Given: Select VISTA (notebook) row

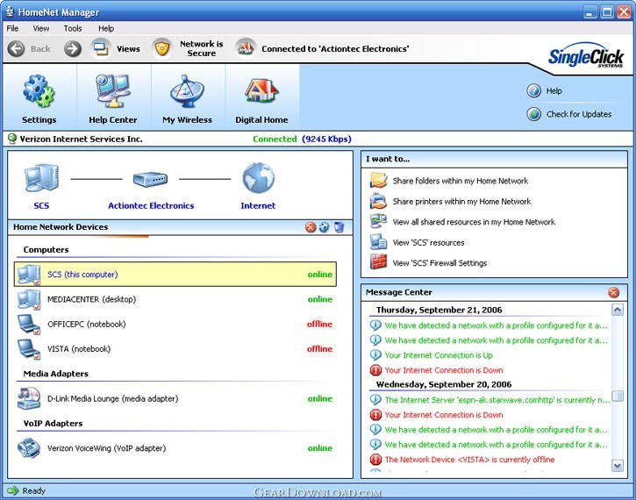Looking at the screenshot, I should point(175,349).
